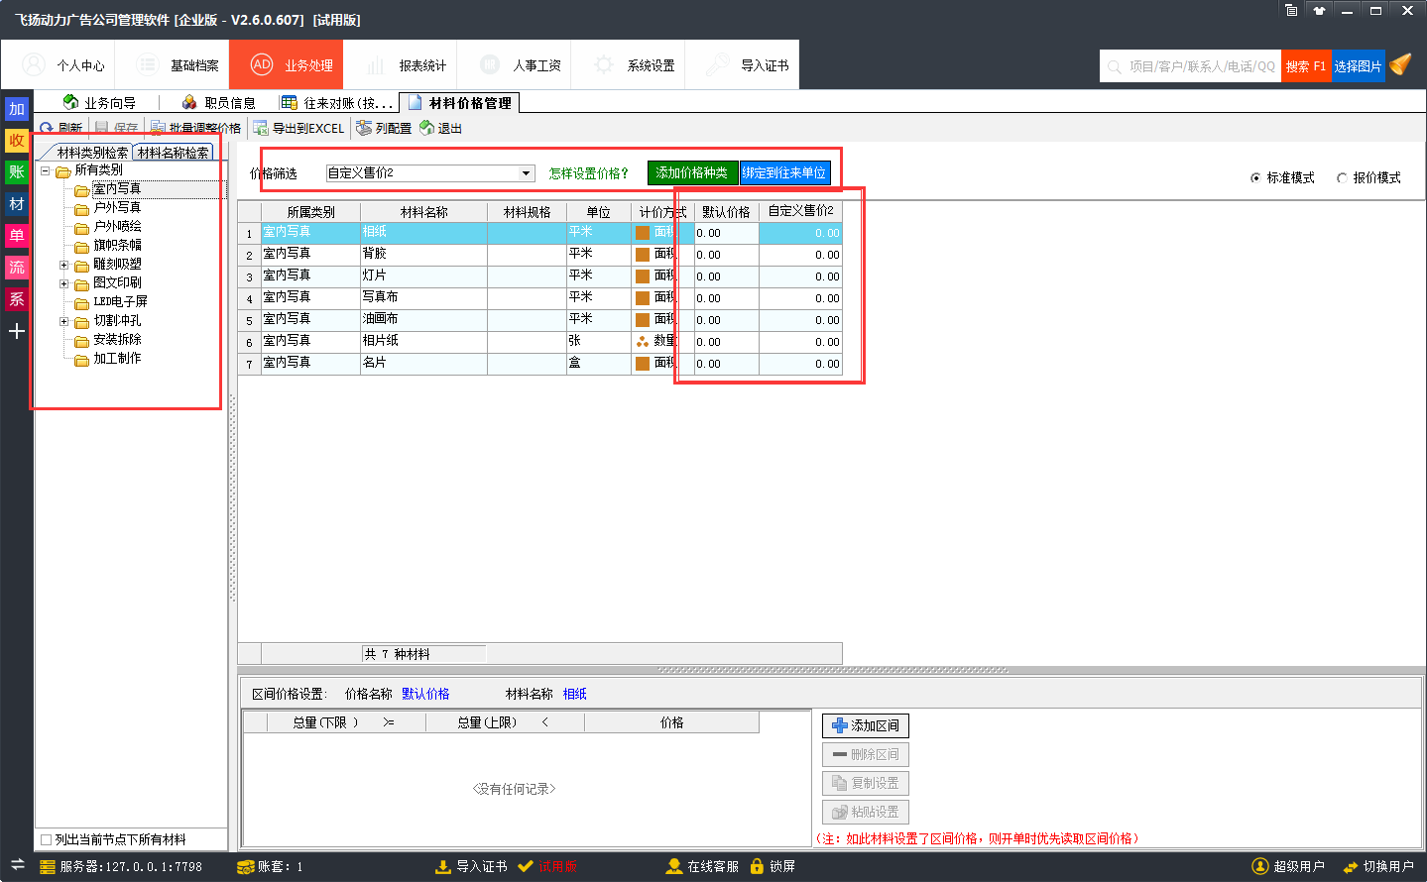The image size is (1427, 882).
Task: Click the plus icon in left sidebar
Action: tap(17, 331)
